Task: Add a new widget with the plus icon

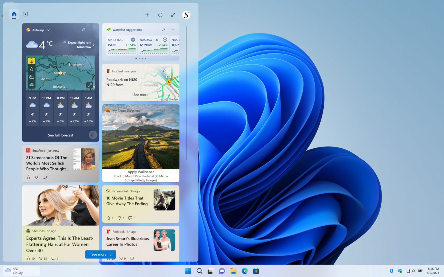Action: point(147,15)
